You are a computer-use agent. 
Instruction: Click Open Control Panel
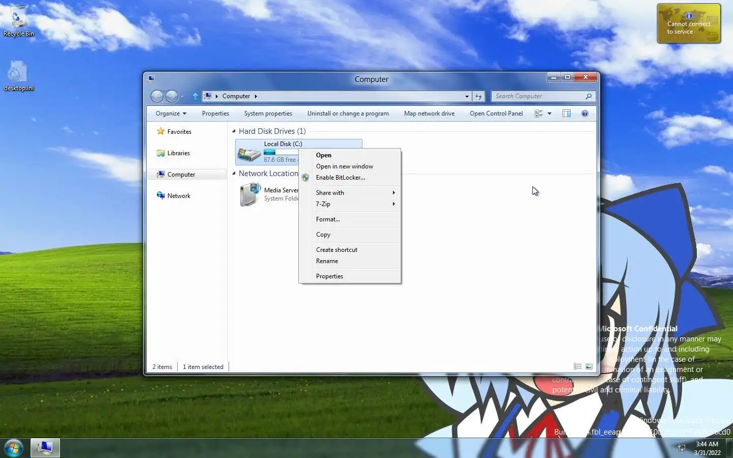[496, 113]
